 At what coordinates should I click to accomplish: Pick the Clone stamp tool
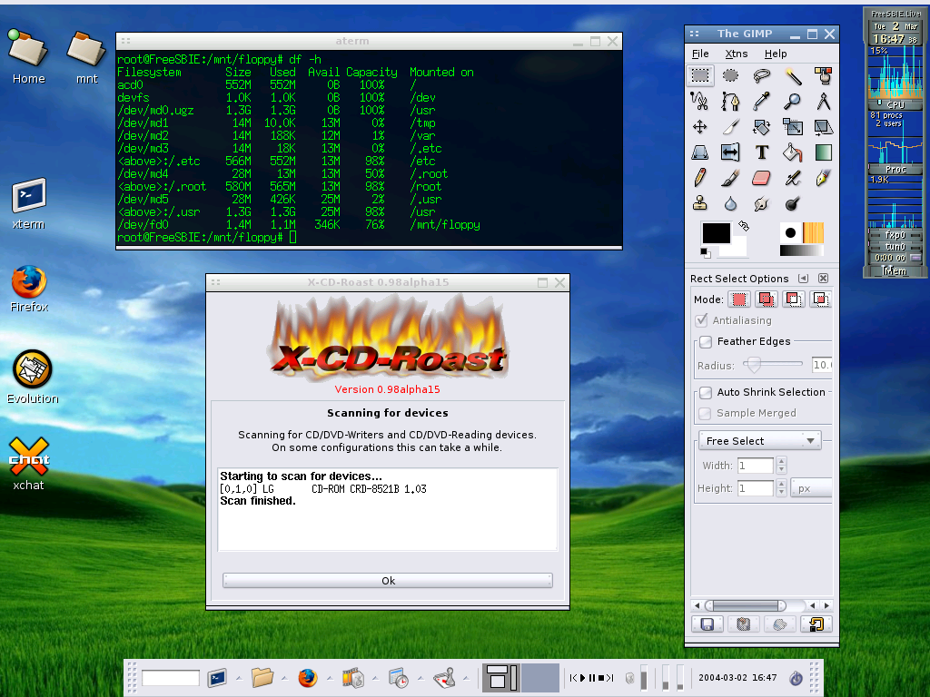[x=700, y=203]
